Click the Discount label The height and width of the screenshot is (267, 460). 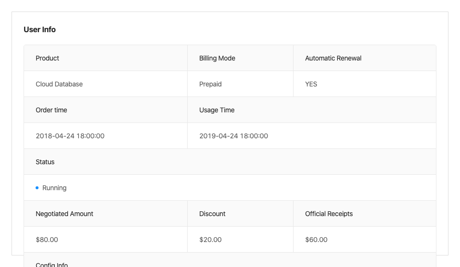click(x=212, y=214)
